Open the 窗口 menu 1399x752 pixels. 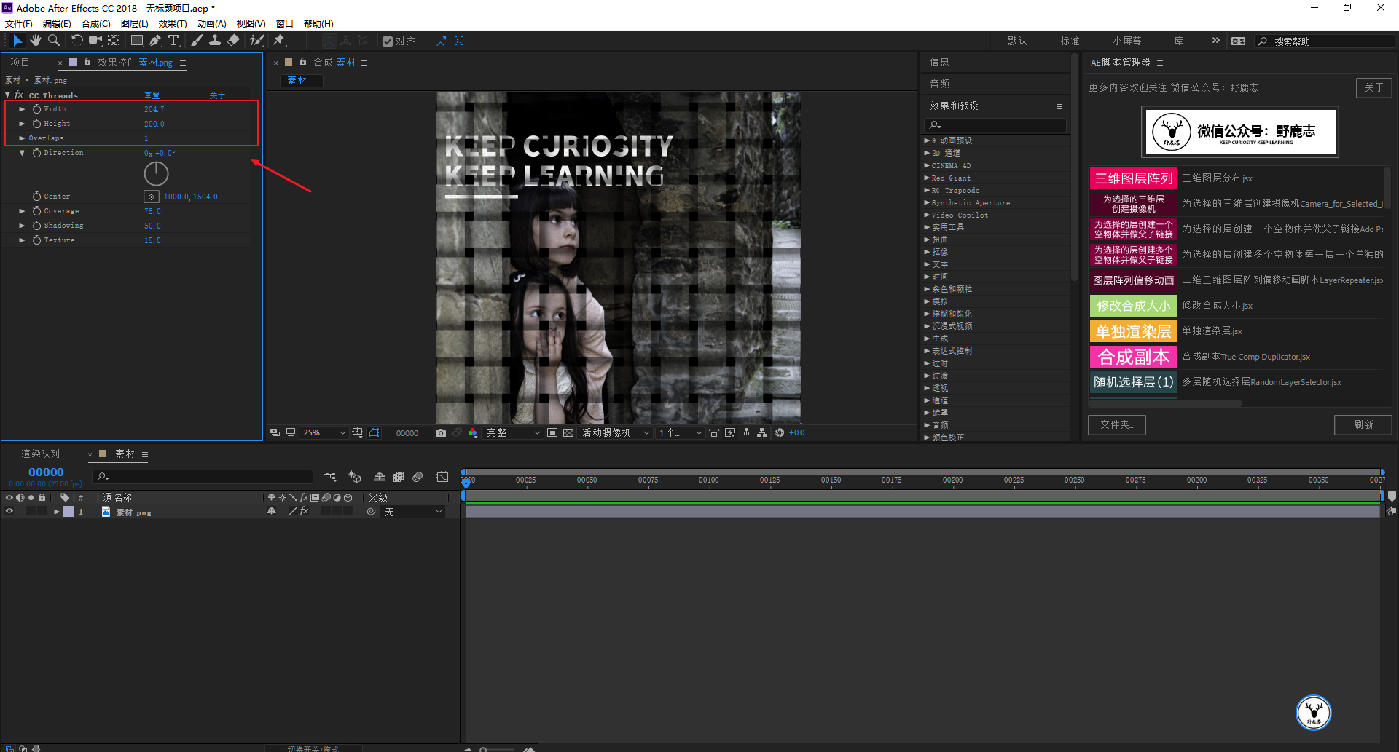[284, 24]
